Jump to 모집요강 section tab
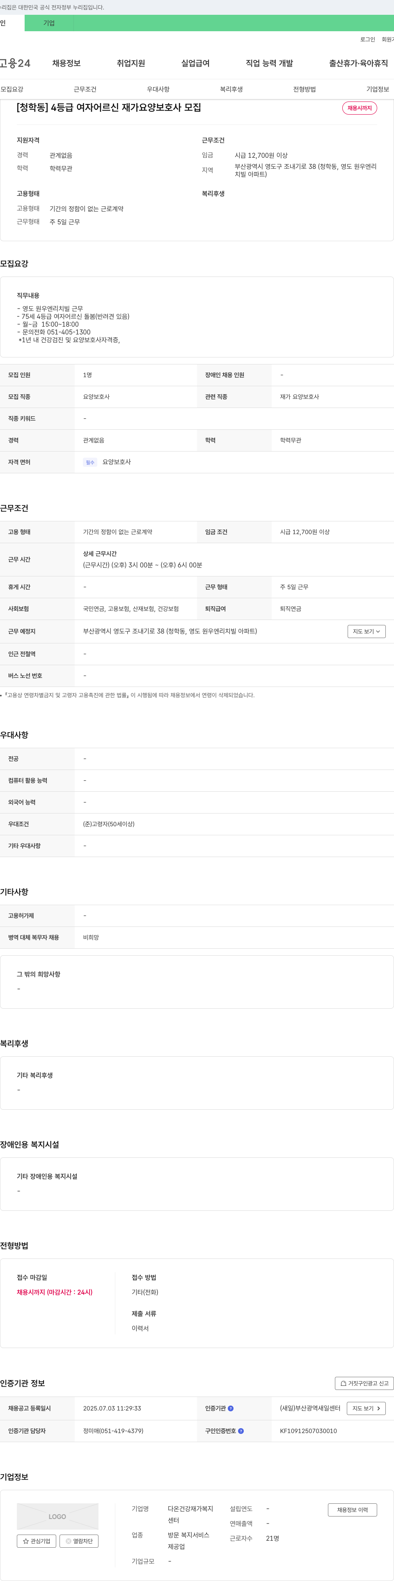The height and width of the screenshot is (1581, 394). pos(12,90)
